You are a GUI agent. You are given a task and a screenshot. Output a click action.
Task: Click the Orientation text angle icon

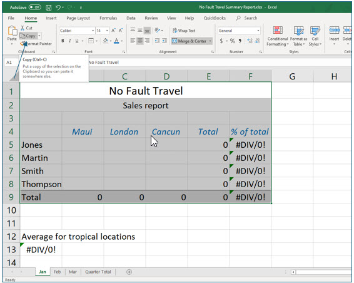(x=158, y=30)
